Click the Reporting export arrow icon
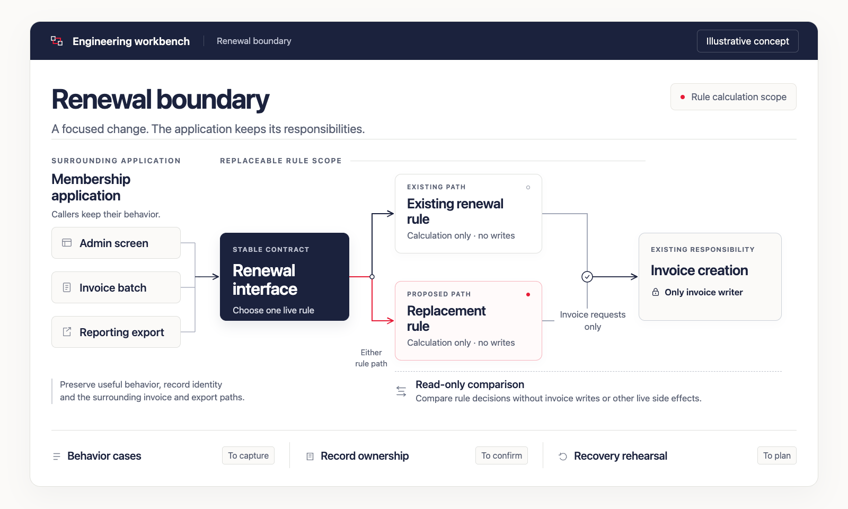Viewport: 848px width, 509px height. click(x=67, y=332)
